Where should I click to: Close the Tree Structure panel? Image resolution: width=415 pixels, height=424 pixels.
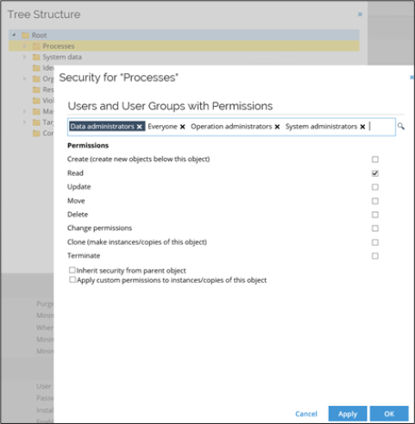coord(360,14)
